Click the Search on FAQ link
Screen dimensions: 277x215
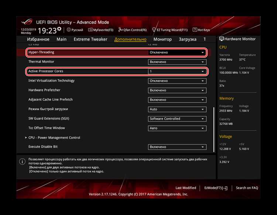point(247,188)
